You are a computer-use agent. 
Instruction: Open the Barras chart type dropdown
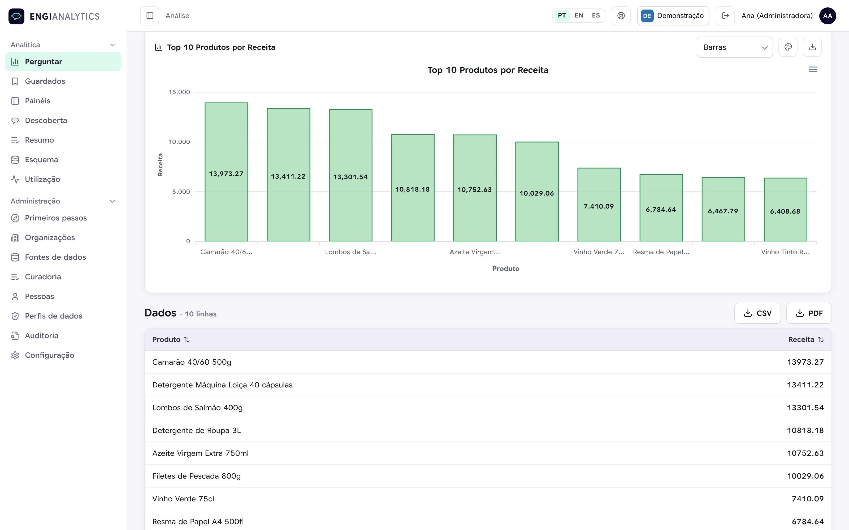coord(735,47)
